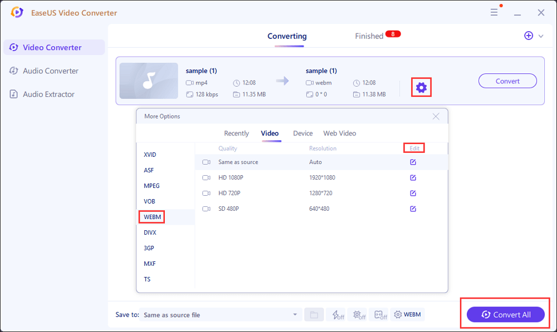Switch to the Device tab
The image size is (557, 332).
(303, 133)
